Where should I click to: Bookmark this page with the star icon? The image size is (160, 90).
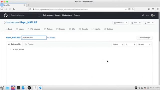click(x=133, y=9)
